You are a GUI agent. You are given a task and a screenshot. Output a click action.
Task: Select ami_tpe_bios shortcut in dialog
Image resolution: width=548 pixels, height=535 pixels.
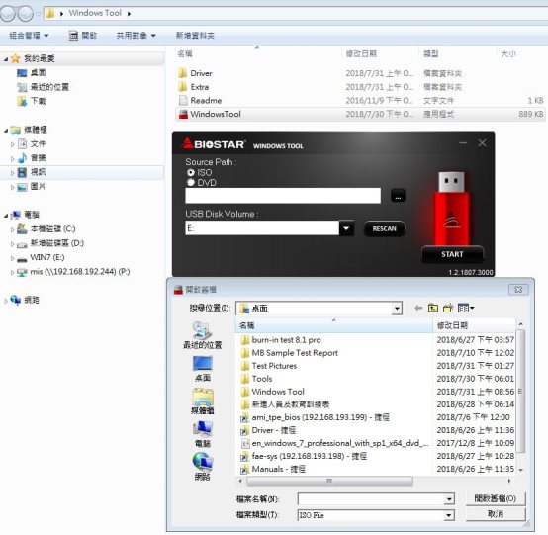pyautogui.click(x=315, y=417)
